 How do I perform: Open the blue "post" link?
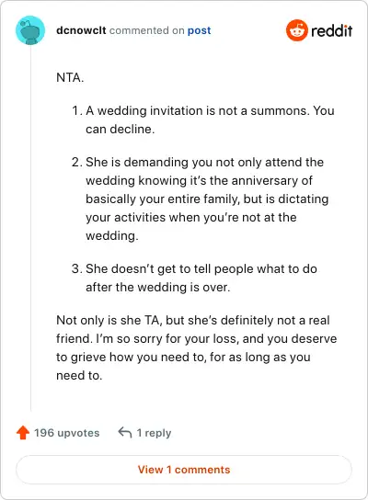[x=199, y=30]
